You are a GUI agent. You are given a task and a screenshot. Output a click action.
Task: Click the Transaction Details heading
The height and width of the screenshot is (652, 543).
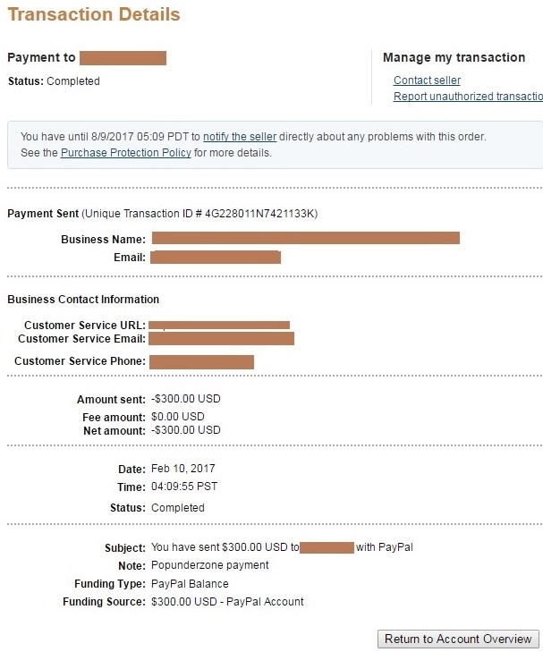pyautogui.click(x=94, y=14)
